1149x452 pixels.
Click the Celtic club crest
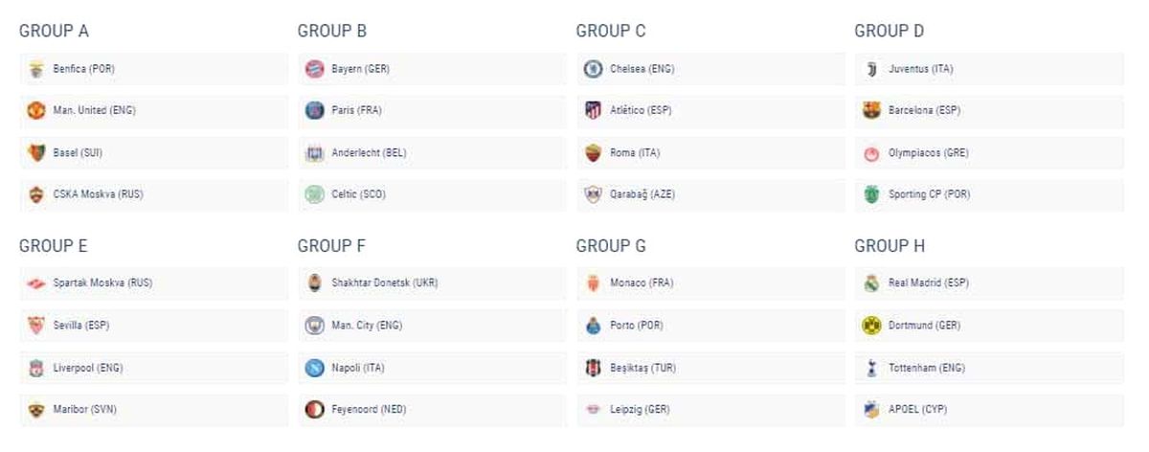[314, 194]
